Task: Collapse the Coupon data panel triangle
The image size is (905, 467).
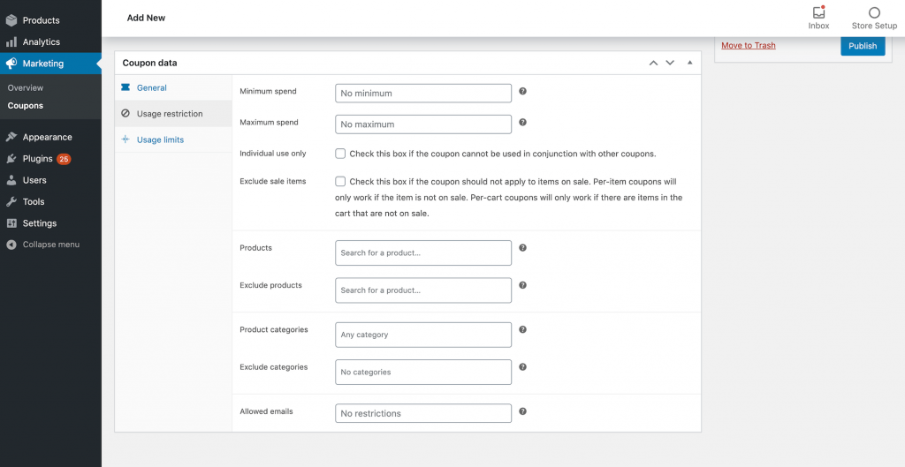Action: (x=689, y=63)
